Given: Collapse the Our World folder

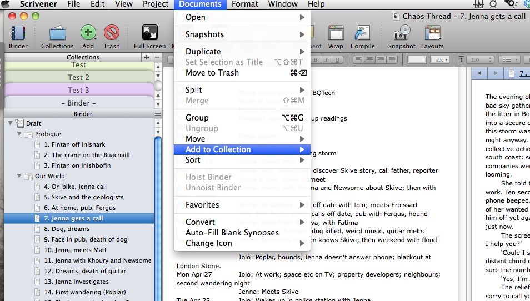Looking at the screenshot, I should tap(19, 176).
